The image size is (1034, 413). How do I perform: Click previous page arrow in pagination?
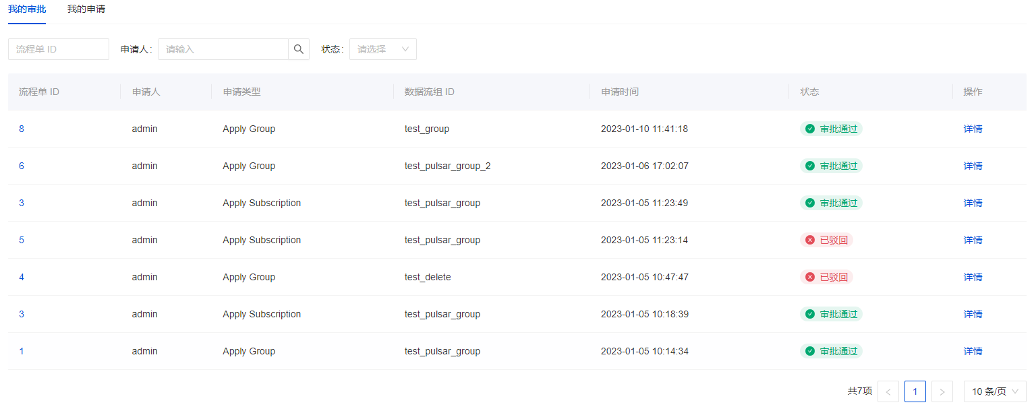888,391
